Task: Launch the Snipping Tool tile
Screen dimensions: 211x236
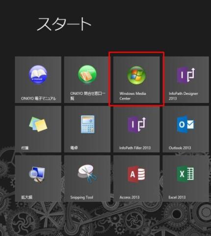Action: coord(87,178)
